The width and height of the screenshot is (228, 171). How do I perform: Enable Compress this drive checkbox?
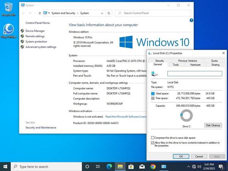153,138
